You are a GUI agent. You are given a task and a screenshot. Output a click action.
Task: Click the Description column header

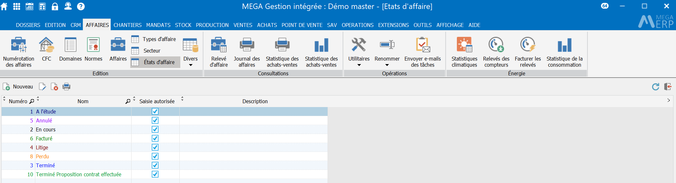coord(255,101)
